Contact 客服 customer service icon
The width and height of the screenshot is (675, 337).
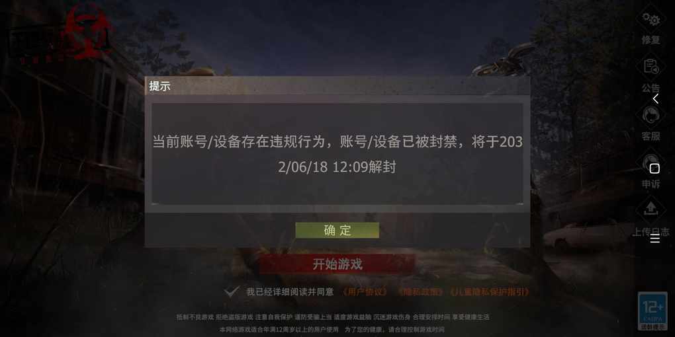651,122
